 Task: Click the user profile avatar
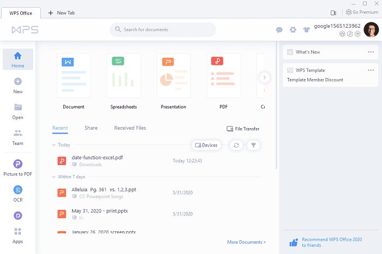point(371,29)
